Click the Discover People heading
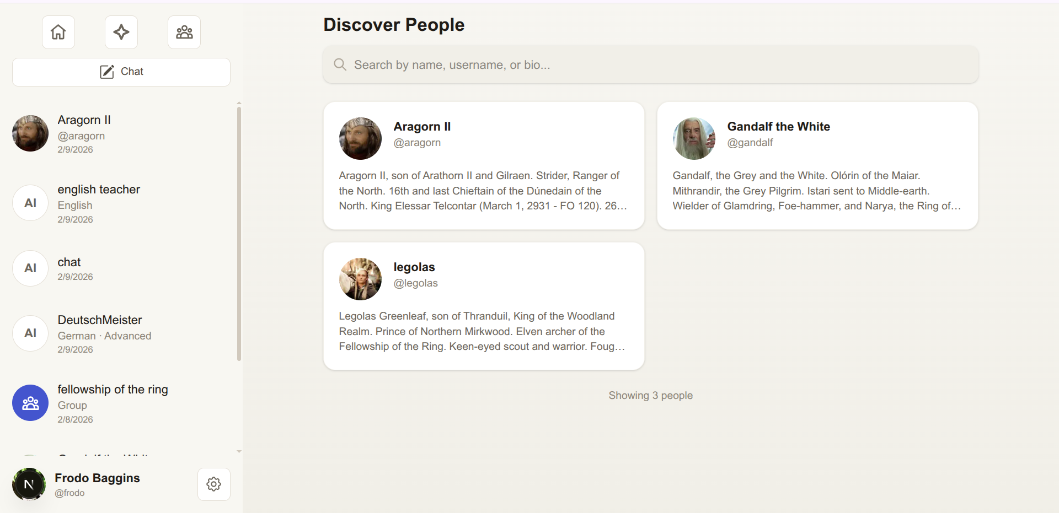Screen dimensions: 1059x513 pos(394,25)
